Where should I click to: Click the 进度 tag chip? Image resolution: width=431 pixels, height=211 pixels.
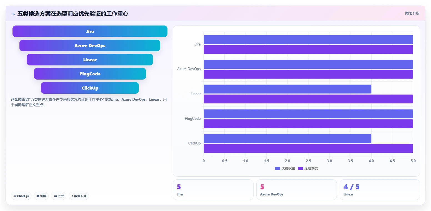click(x=59, y=196)
